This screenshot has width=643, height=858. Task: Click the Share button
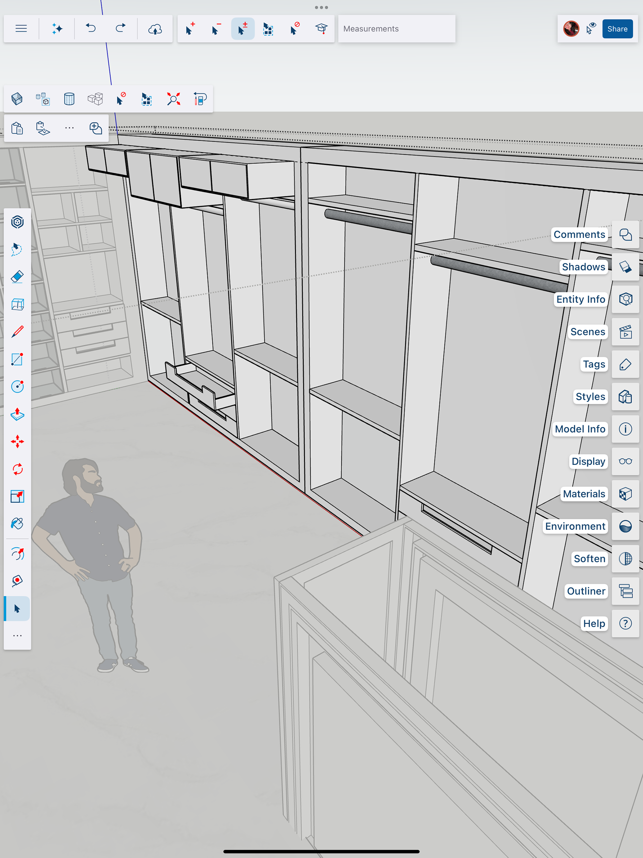click(x=617, y=29)
